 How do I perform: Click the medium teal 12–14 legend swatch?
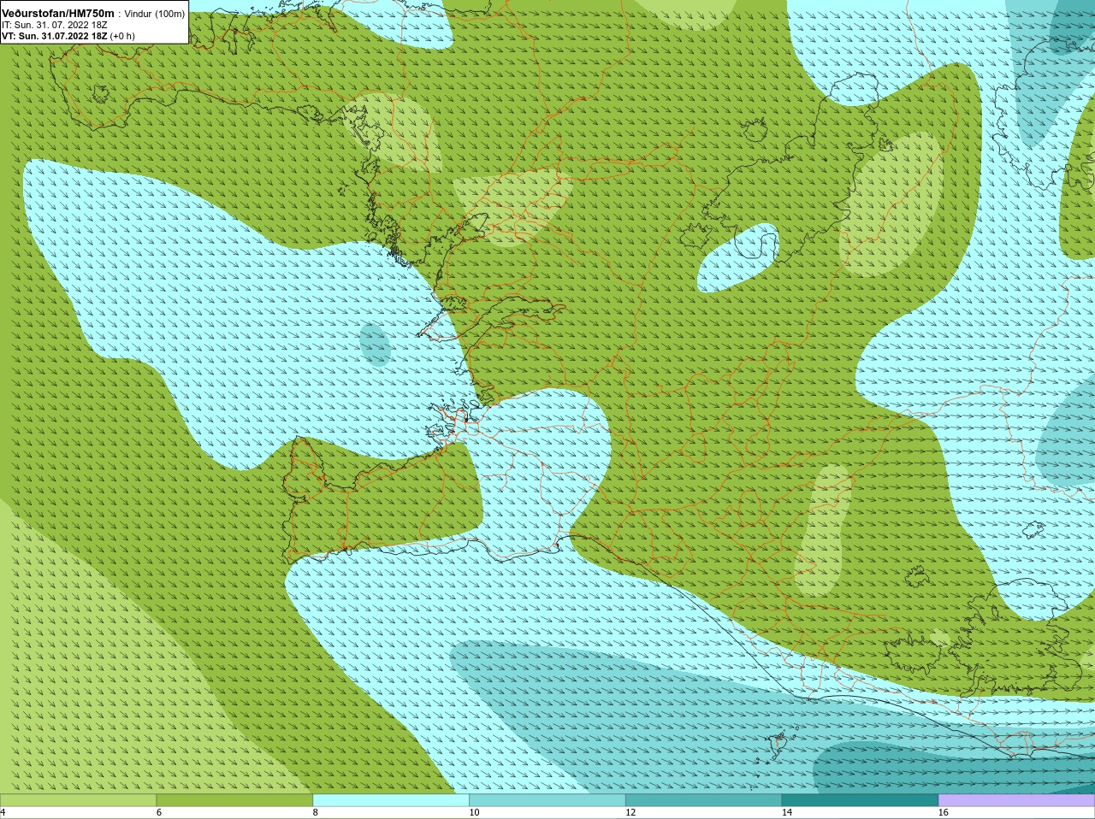[x=703, y=800]
